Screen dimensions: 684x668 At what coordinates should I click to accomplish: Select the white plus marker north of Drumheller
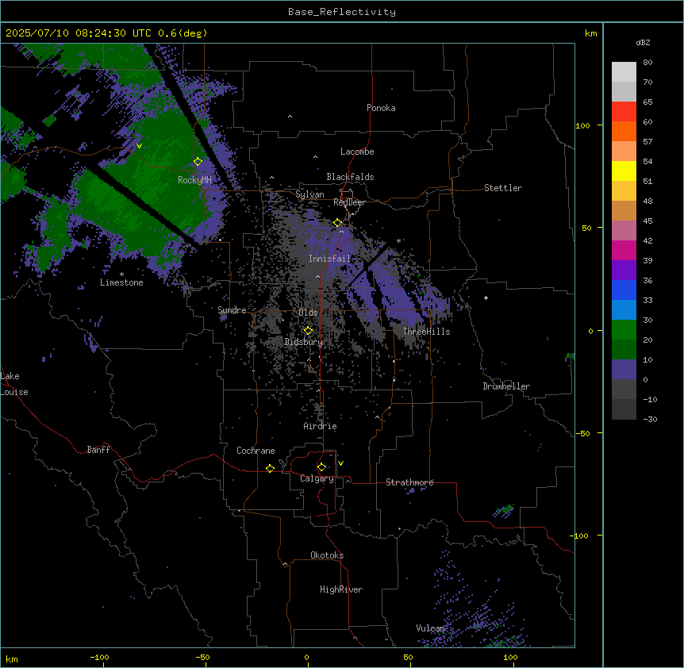coord(486,298)
